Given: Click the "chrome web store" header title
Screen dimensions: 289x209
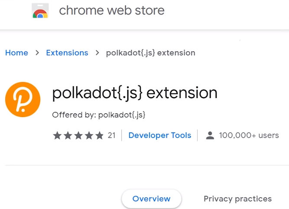Looking at the screenshot, I should coord(112,10).
